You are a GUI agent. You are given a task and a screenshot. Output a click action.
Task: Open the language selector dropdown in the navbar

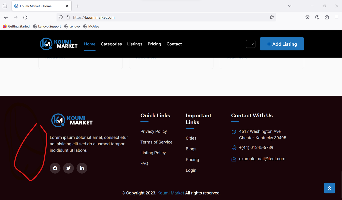[x=250, y=44]
